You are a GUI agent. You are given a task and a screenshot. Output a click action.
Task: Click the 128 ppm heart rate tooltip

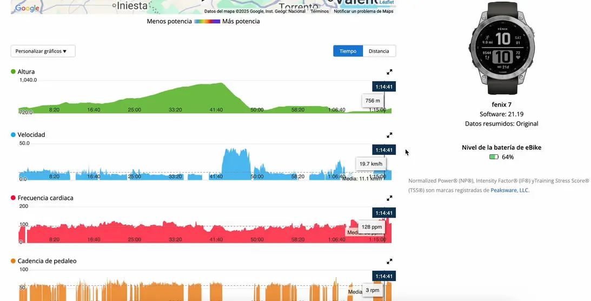pyautogui.click(x=371, y=227)
